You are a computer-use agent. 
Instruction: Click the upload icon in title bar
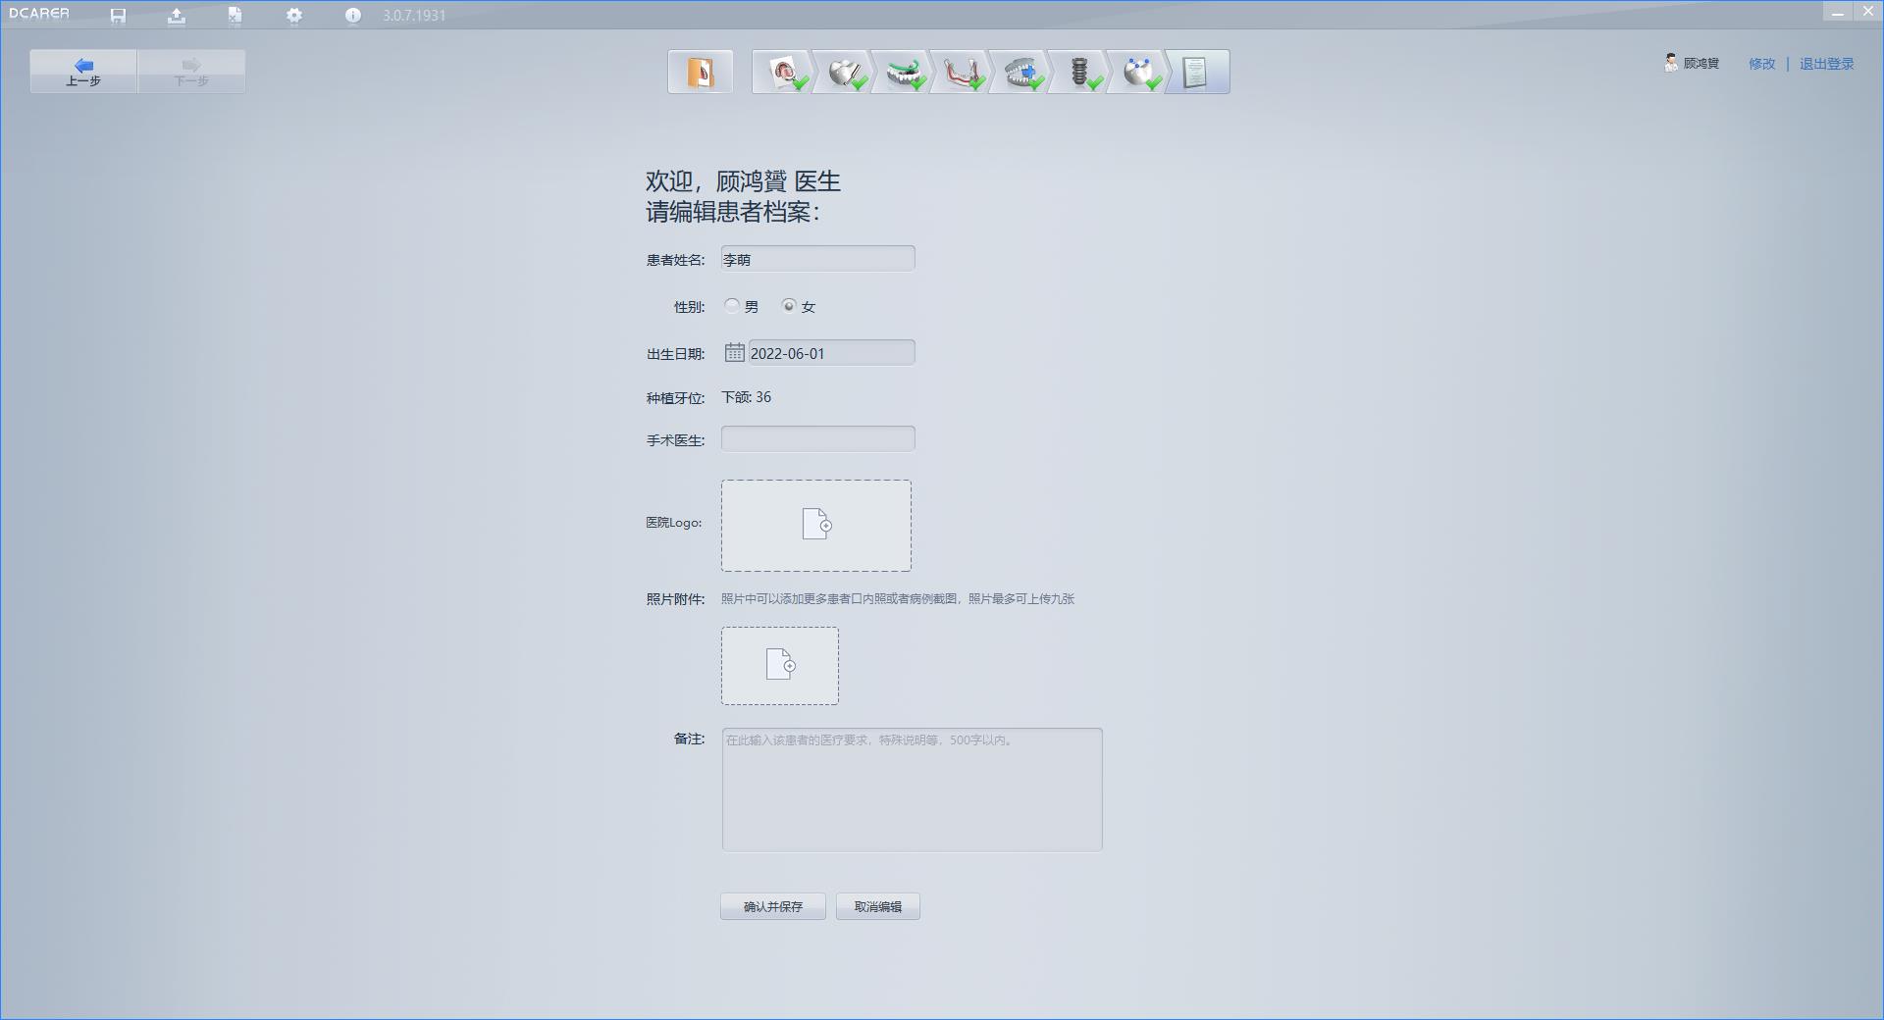pos(177,16)
